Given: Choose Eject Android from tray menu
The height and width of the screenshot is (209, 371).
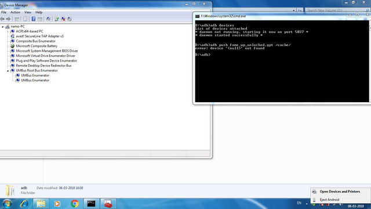Looking at the screenshot, I should coord(329,200).
